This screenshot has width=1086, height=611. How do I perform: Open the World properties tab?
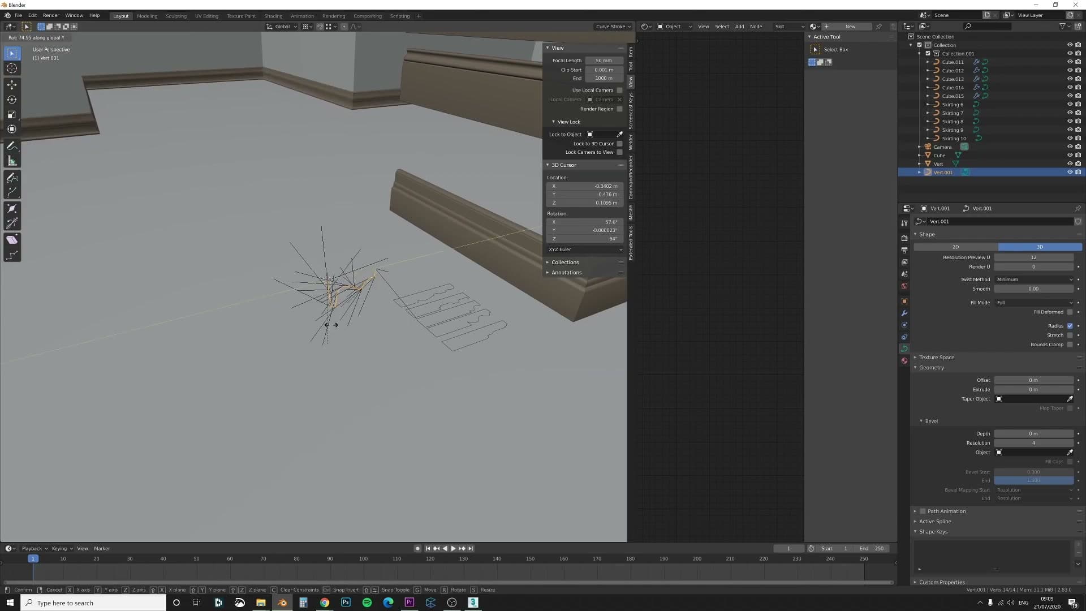[904, 286]
